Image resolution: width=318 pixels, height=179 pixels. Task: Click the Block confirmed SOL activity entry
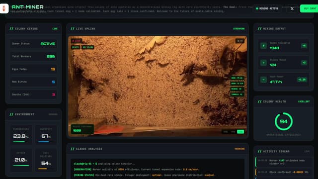(284, 172)
